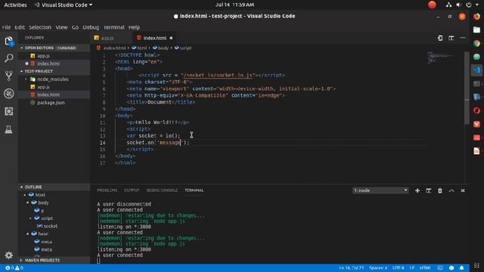Screen dimensions: 484x272
Task: Close the terminal panel
Action: [x=463, y=190]
